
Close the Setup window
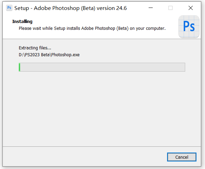coord(190,8)
